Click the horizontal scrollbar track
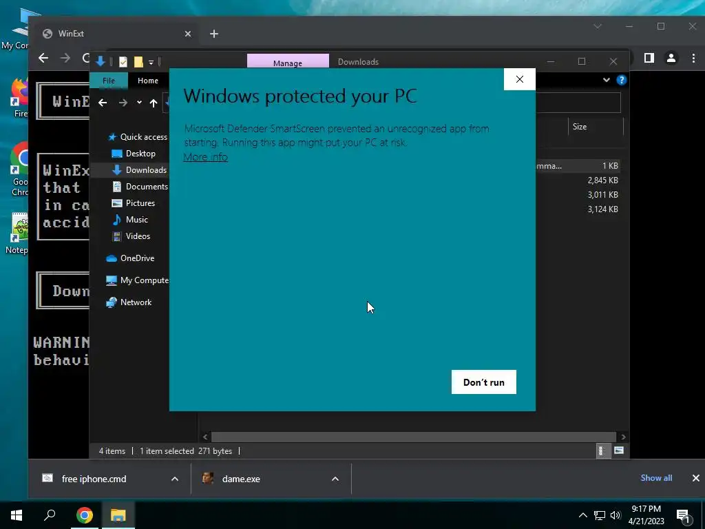The height and width of the screenshot is (529, 705). pyautogui.click(x=414, y=437)
